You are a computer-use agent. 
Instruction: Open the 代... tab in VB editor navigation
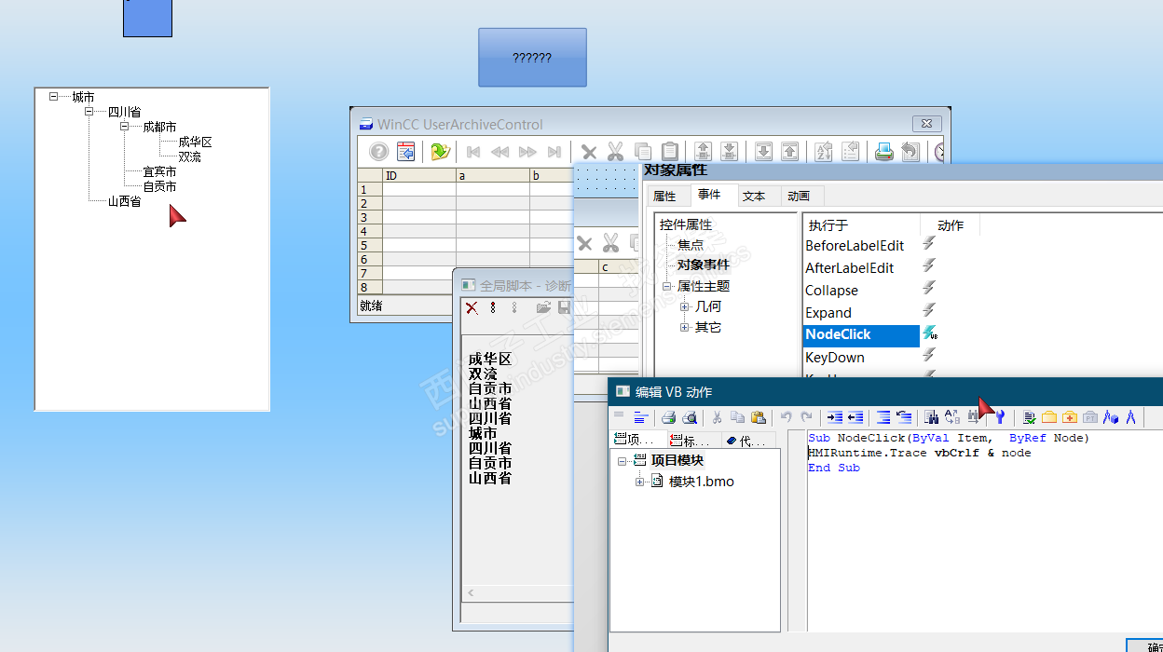tap(746, 441)
